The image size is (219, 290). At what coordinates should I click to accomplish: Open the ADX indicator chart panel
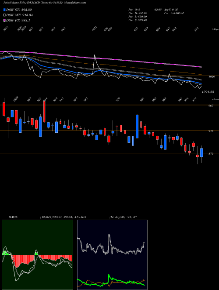click(112, 255)
